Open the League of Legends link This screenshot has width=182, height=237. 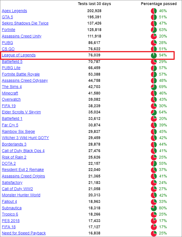point(19,55)
